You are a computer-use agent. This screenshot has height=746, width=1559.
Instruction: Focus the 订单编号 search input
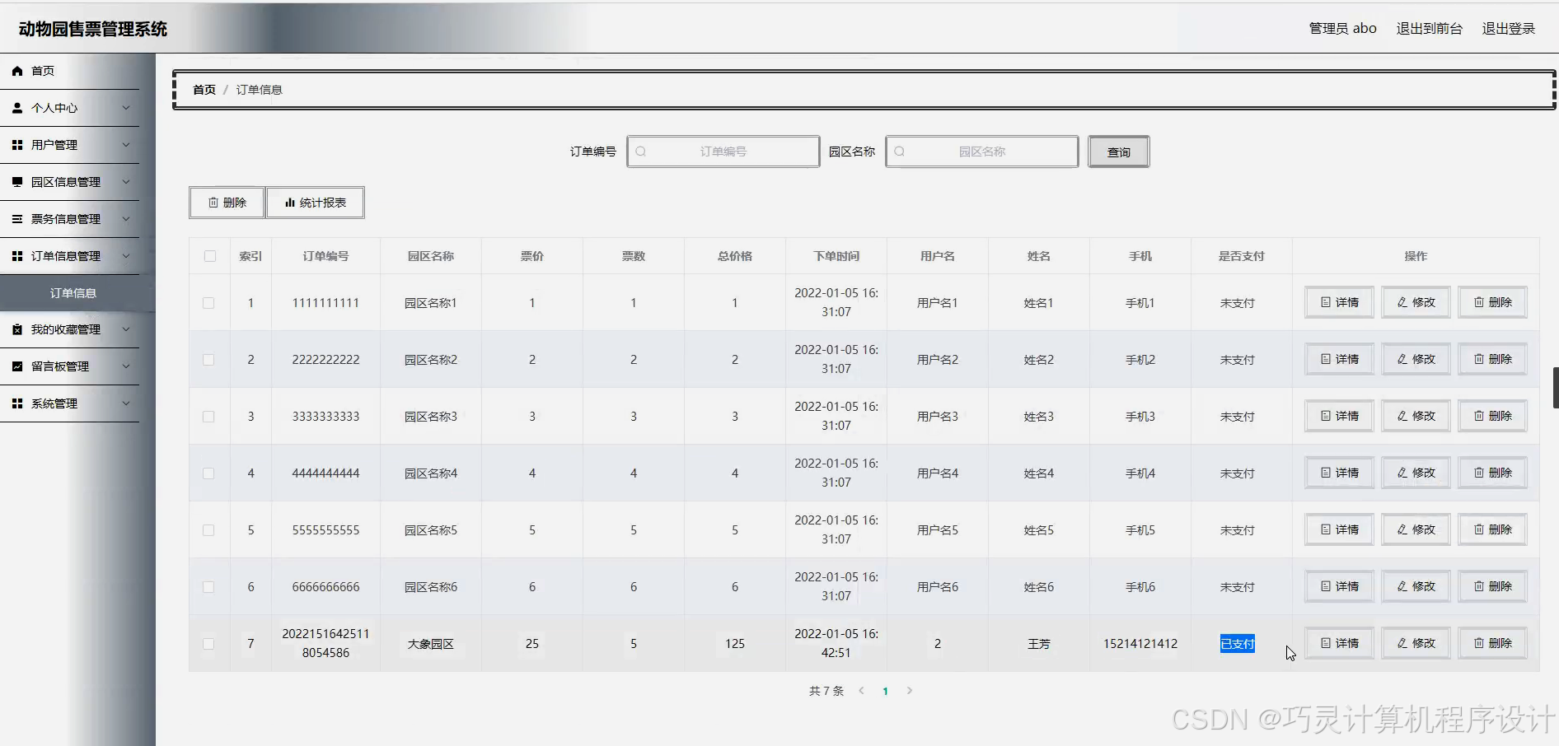click(x=723, y=152)
